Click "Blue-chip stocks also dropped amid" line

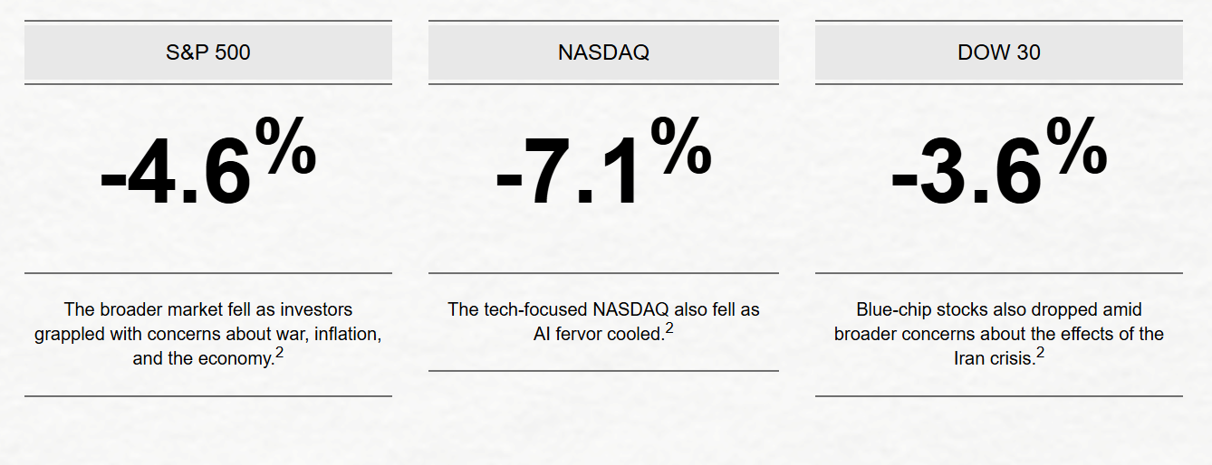[998, 309]
